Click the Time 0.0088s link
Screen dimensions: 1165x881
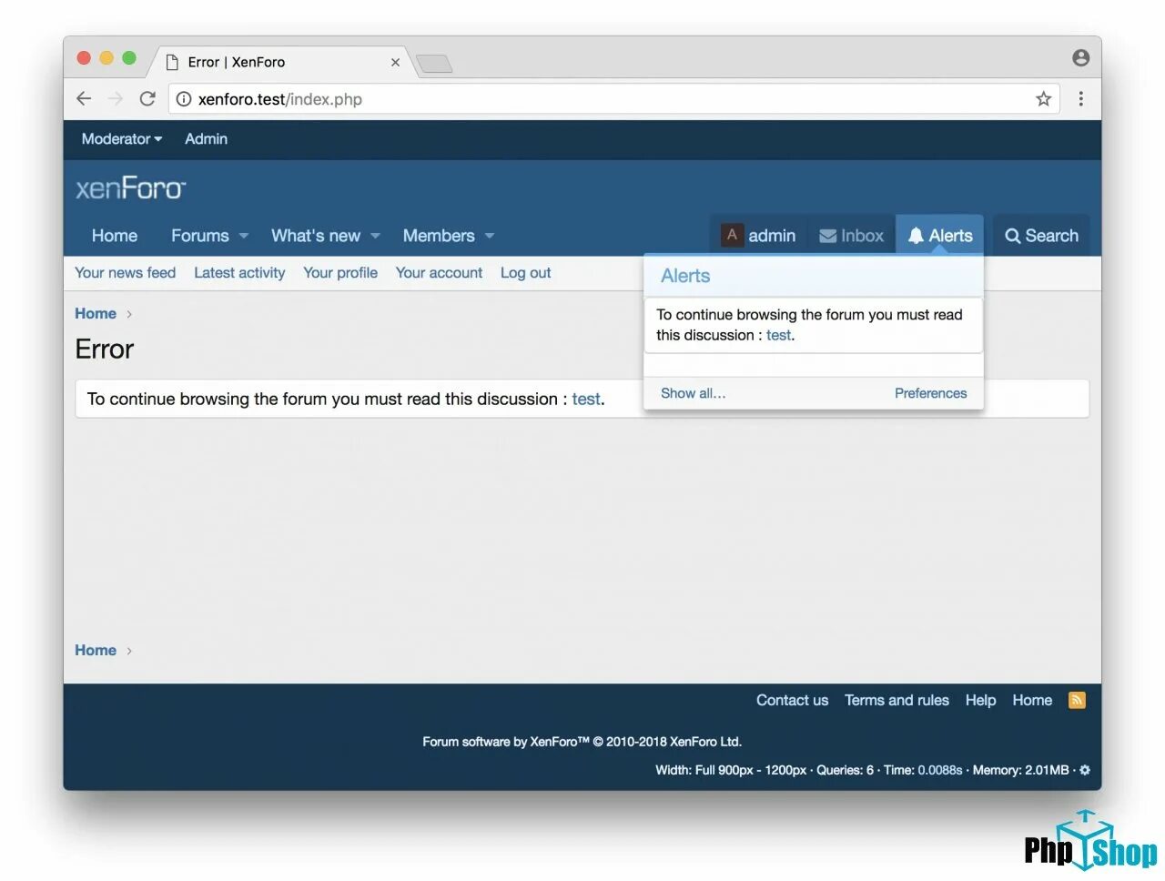(x=939, y=770)
